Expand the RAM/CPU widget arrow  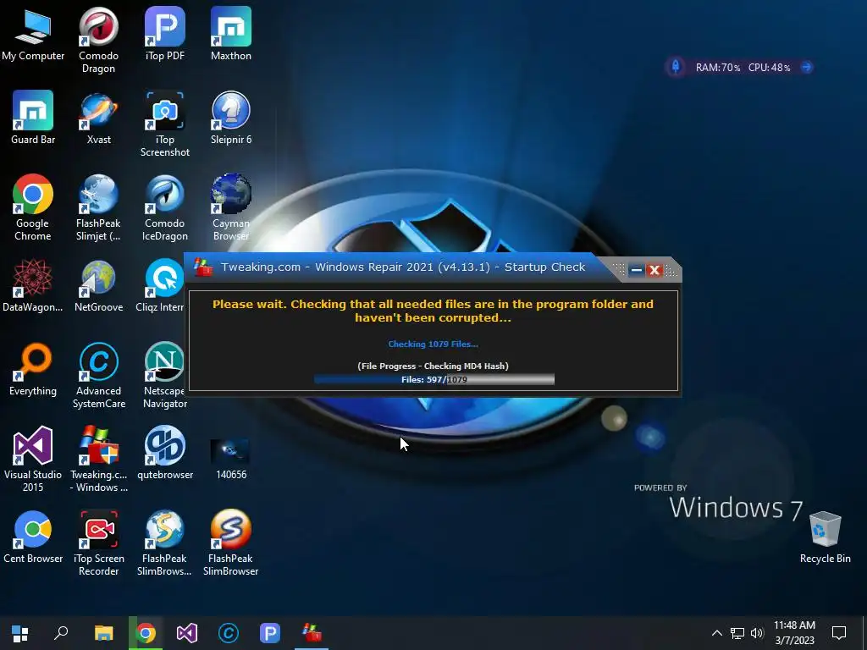coord(807,67)
